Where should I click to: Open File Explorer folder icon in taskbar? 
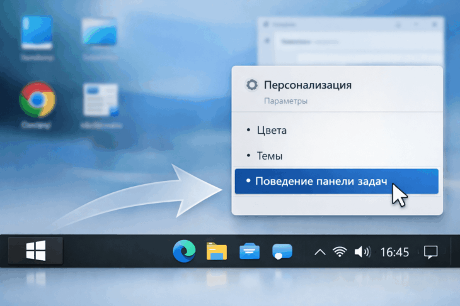click(217, 251)
